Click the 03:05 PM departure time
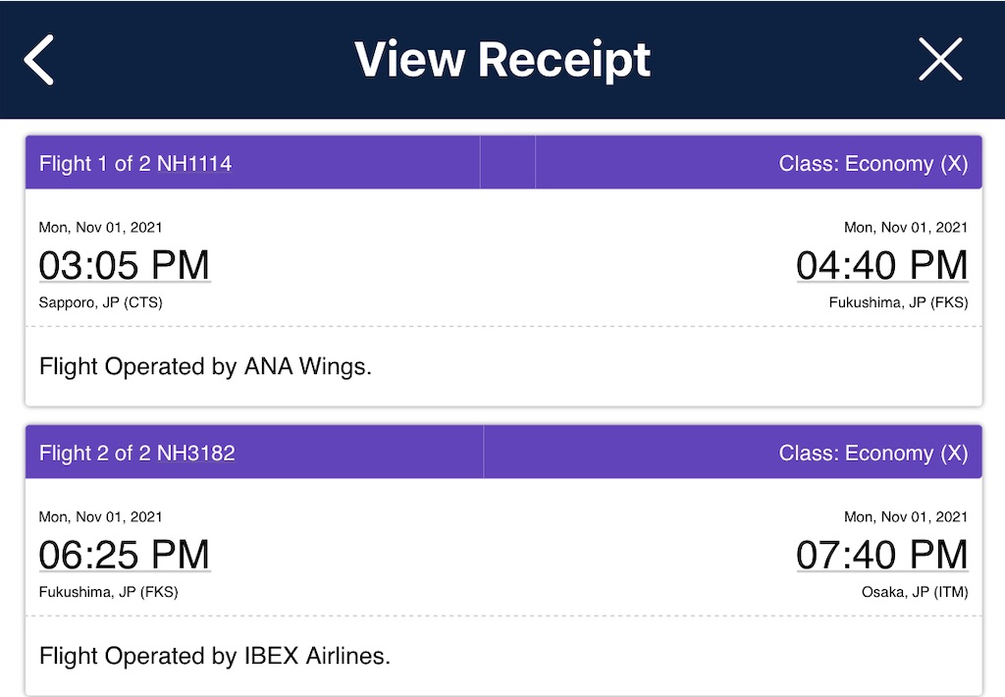This screenshot has width=1005, height=697. click(x=125, y=265)
